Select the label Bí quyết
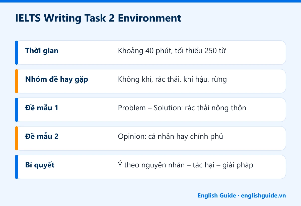The image size is (301, 206). [x=40, y=165]
